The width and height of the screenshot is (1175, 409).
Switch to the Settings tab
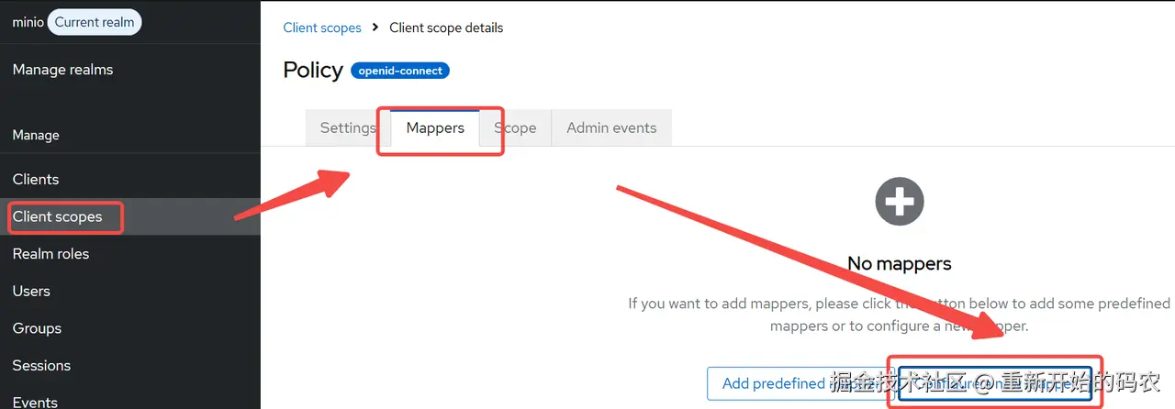click(x=347, y=127)
